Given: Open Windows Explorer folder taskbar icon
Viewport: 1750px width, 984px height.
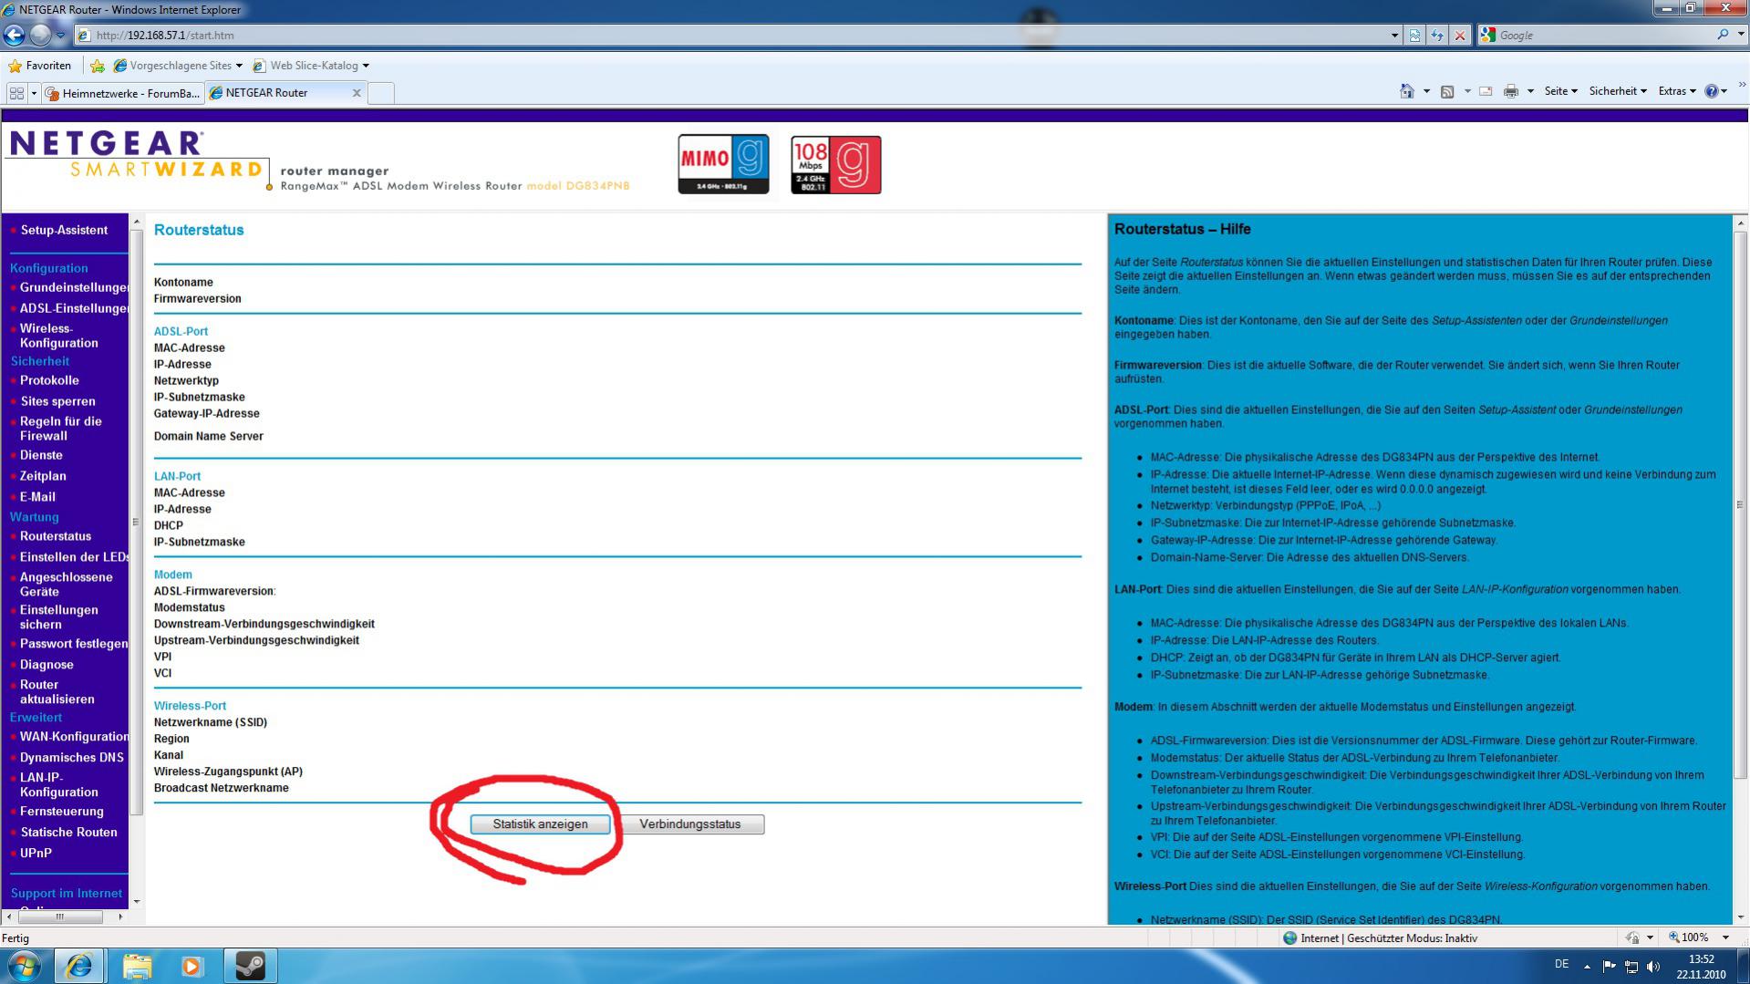Looking at the screenshot, I should (137, 966).
